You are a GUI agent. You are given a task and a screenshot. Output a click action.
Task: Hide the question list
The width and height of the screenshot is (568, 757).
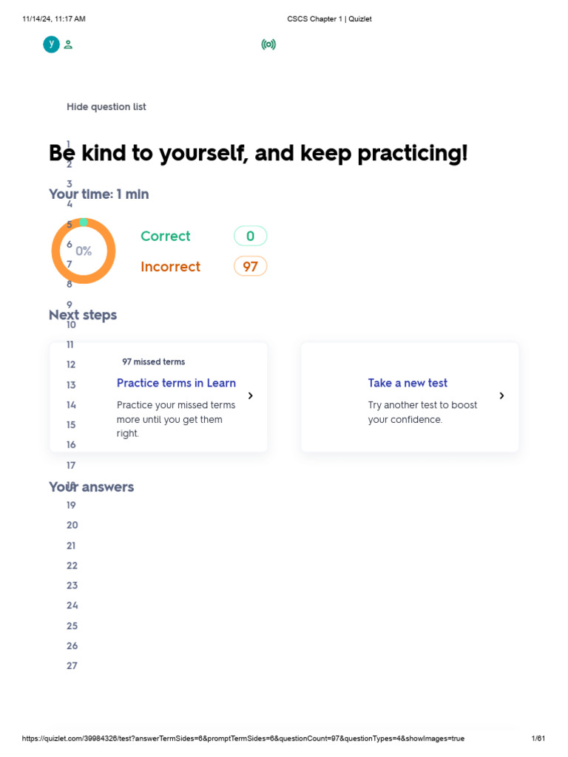[x=106, y=107]
